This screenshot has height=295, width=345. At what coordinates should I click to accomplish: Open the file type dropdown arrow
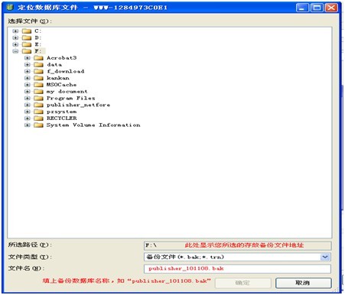(x=325, y=257)
